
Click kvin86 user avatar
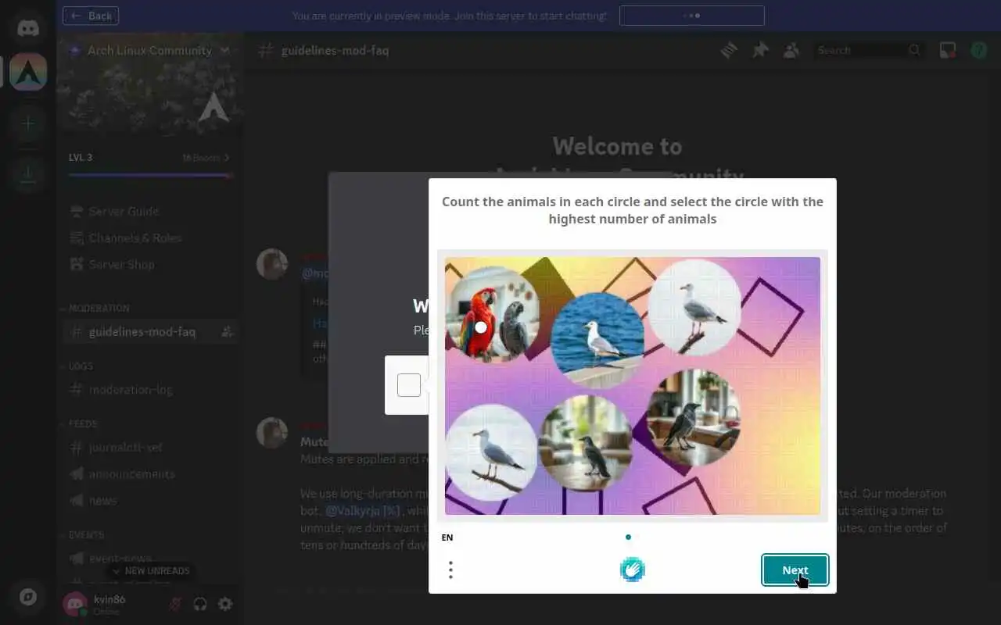(x=75, y=604)
